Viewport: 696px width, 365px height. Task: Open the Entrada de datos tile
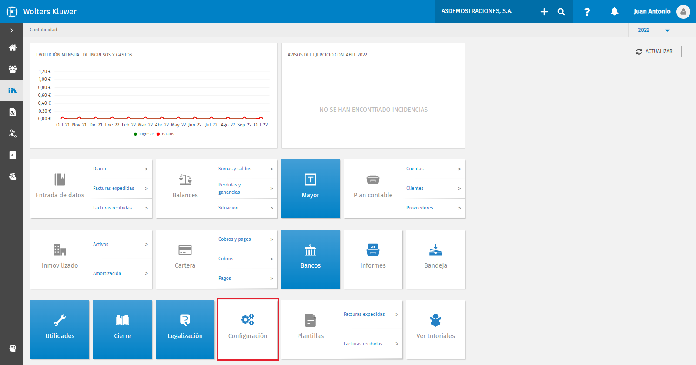click(x=60, y=189)
